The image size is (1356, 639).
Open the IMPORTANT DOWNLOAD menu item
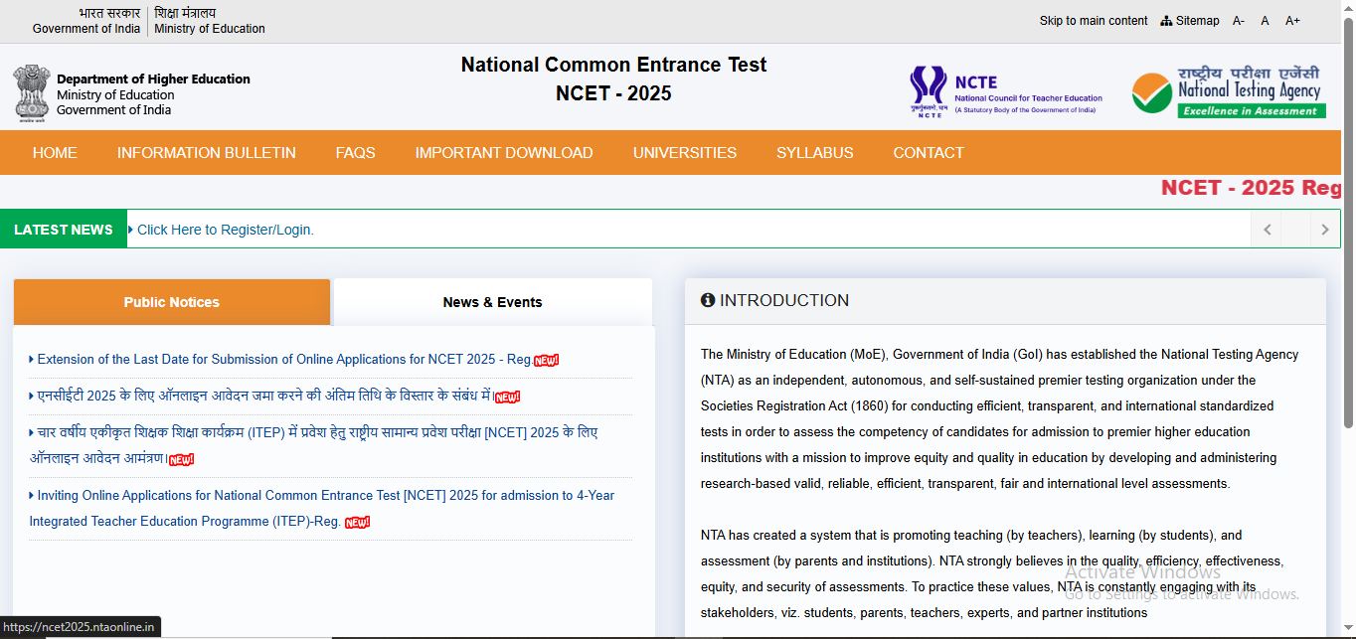coord(504,152)
